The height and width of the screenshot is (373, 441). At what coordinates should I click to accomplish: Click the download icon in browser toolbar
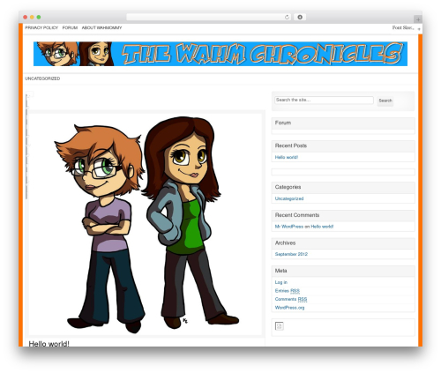(300, 18)
